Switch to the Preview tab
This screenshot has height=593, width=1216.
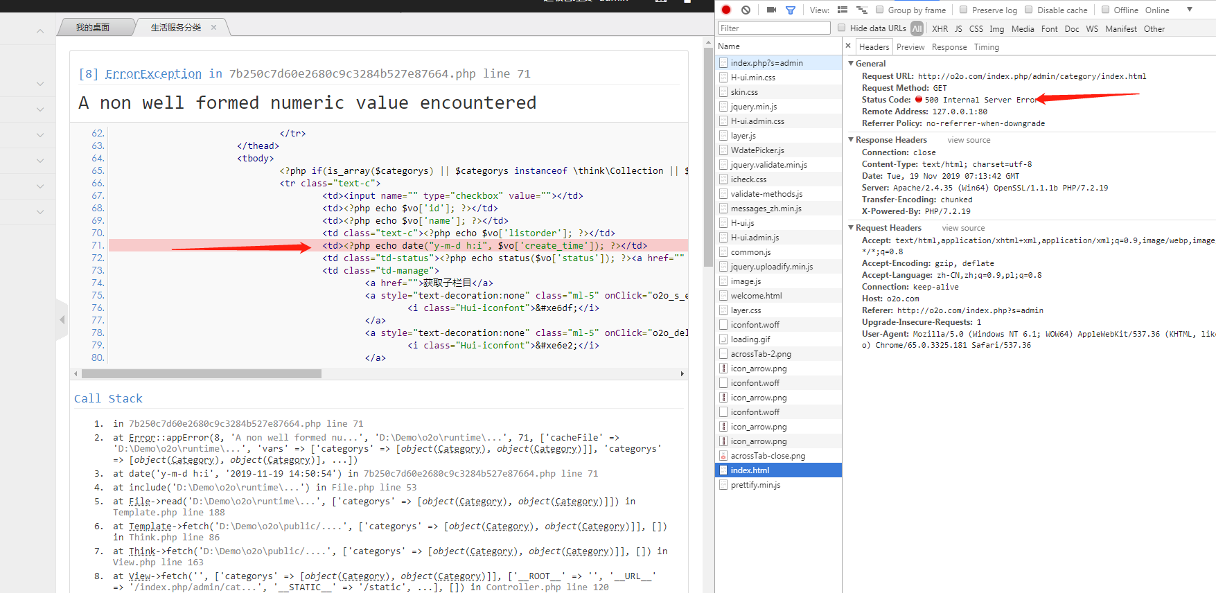[x=910, y=47]
